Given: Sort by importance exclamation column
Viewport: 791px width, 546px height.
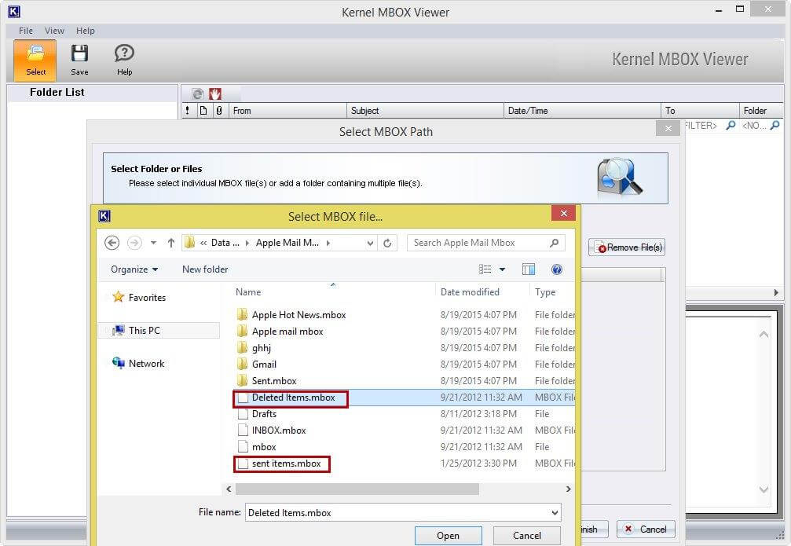Looking at the screenshot, I should [188, 111].
